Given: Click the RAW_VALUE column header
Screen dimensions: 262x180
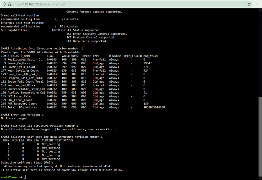Looking at the screenshot, I should [x=151, y=56].
